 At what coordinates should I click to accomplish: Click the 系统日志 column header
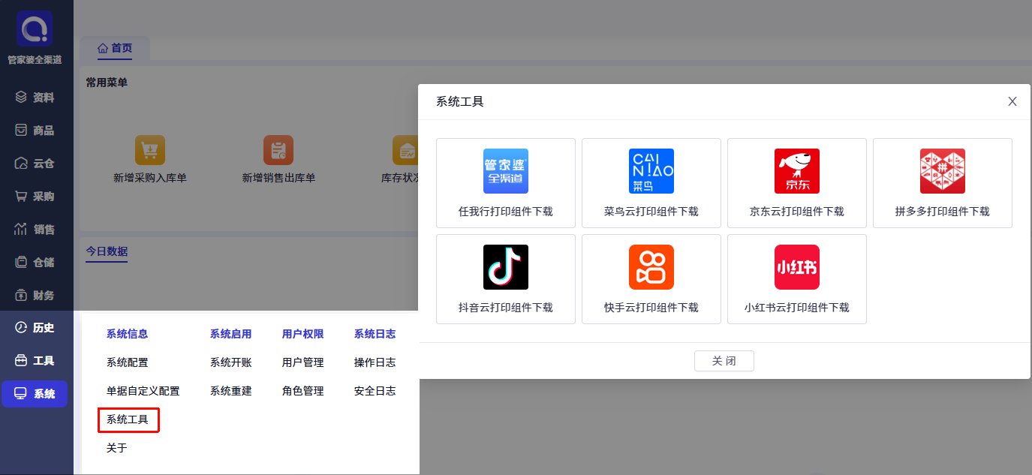click(x=375, y=334)
